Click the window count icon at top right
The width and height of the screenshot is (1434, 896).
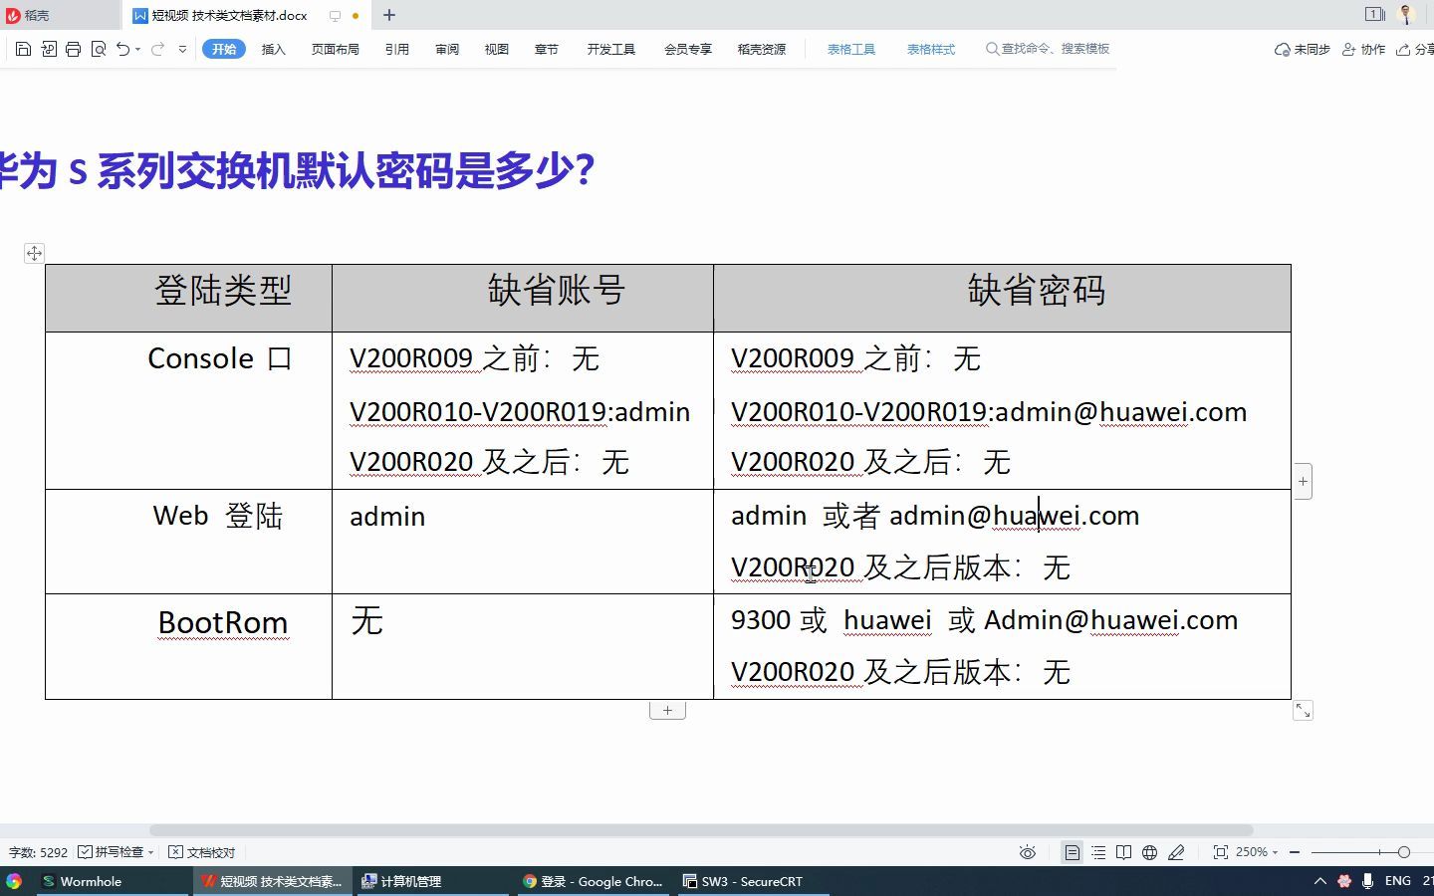click(1374, 14)
